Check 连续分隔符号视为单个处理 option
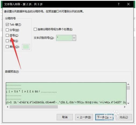 tap(35, 29)
